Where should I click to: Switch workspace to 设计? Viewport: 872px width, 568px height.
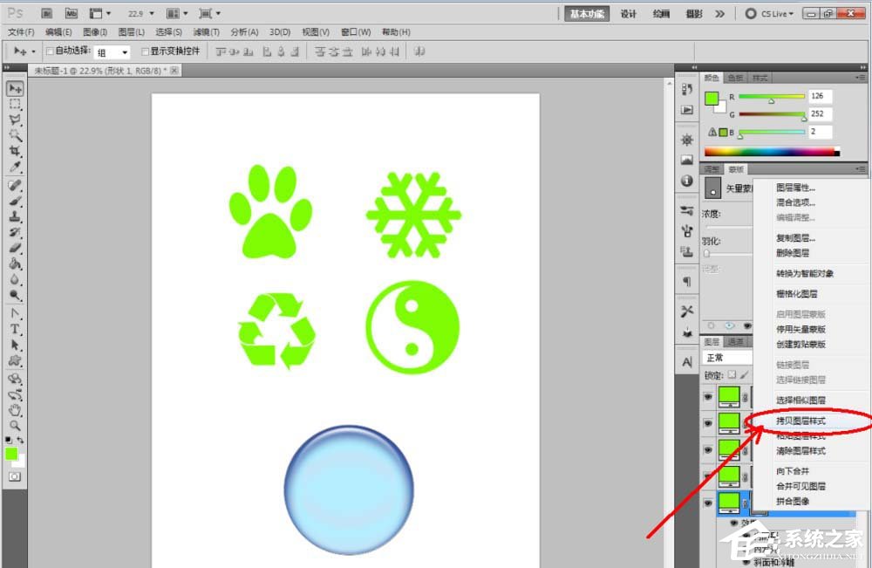pos(628,13)
